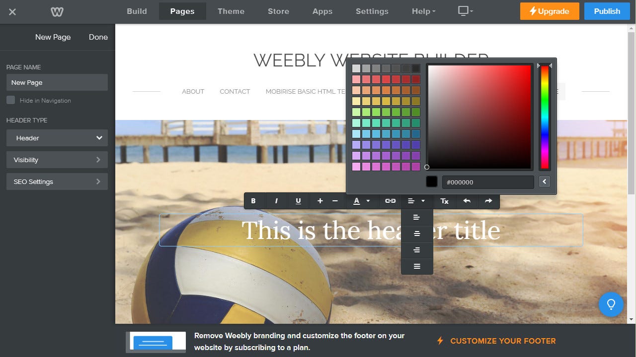Image resolution: width=636 pixels, height=357 pixels.
Task: Open the lightbulb help tips button
Action: click(611, 304)
